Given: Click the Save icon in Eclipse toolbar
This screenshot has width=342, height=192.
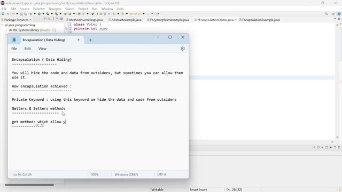Looking at the screenshot, I should point(21,14).
